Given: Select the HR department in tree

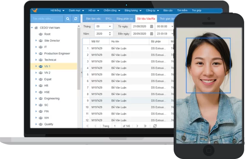Looking at the screenshot, I should point(46,86).
